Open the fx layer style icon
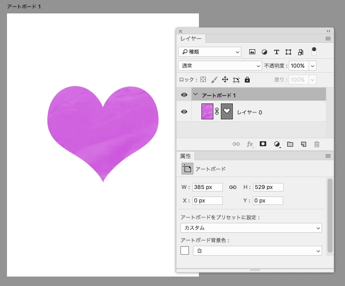Viewport: 345px width, 286px height. coord(250,144)
